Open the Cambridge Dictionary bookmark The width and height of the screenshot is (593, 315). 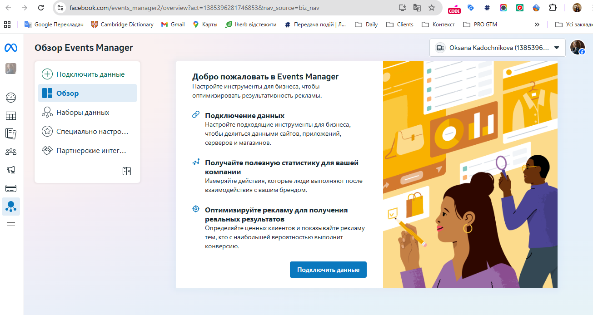[x=122, y=25]
